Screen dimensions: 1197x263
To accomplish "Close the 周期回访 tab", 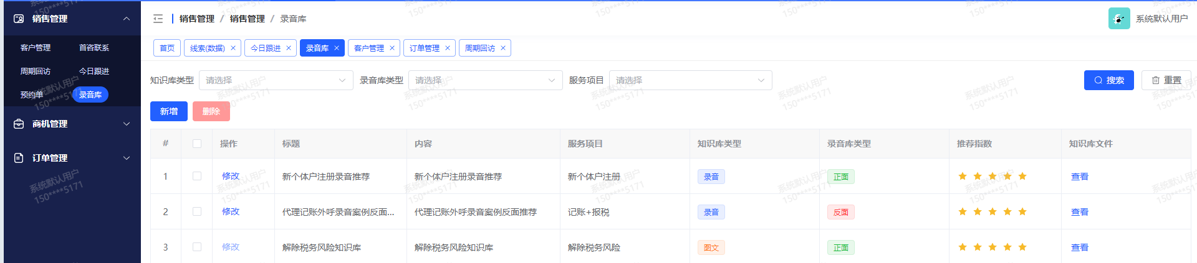I will pyautogui.click(x=503, y=48).
